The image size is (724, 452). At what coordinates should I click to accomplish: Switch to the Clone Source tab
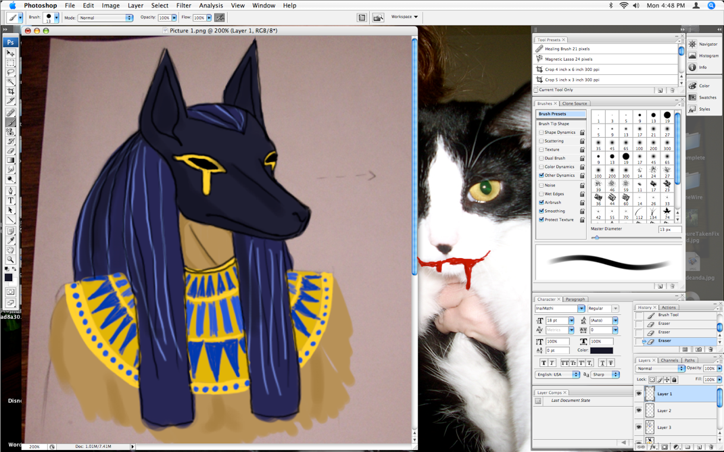575,103
